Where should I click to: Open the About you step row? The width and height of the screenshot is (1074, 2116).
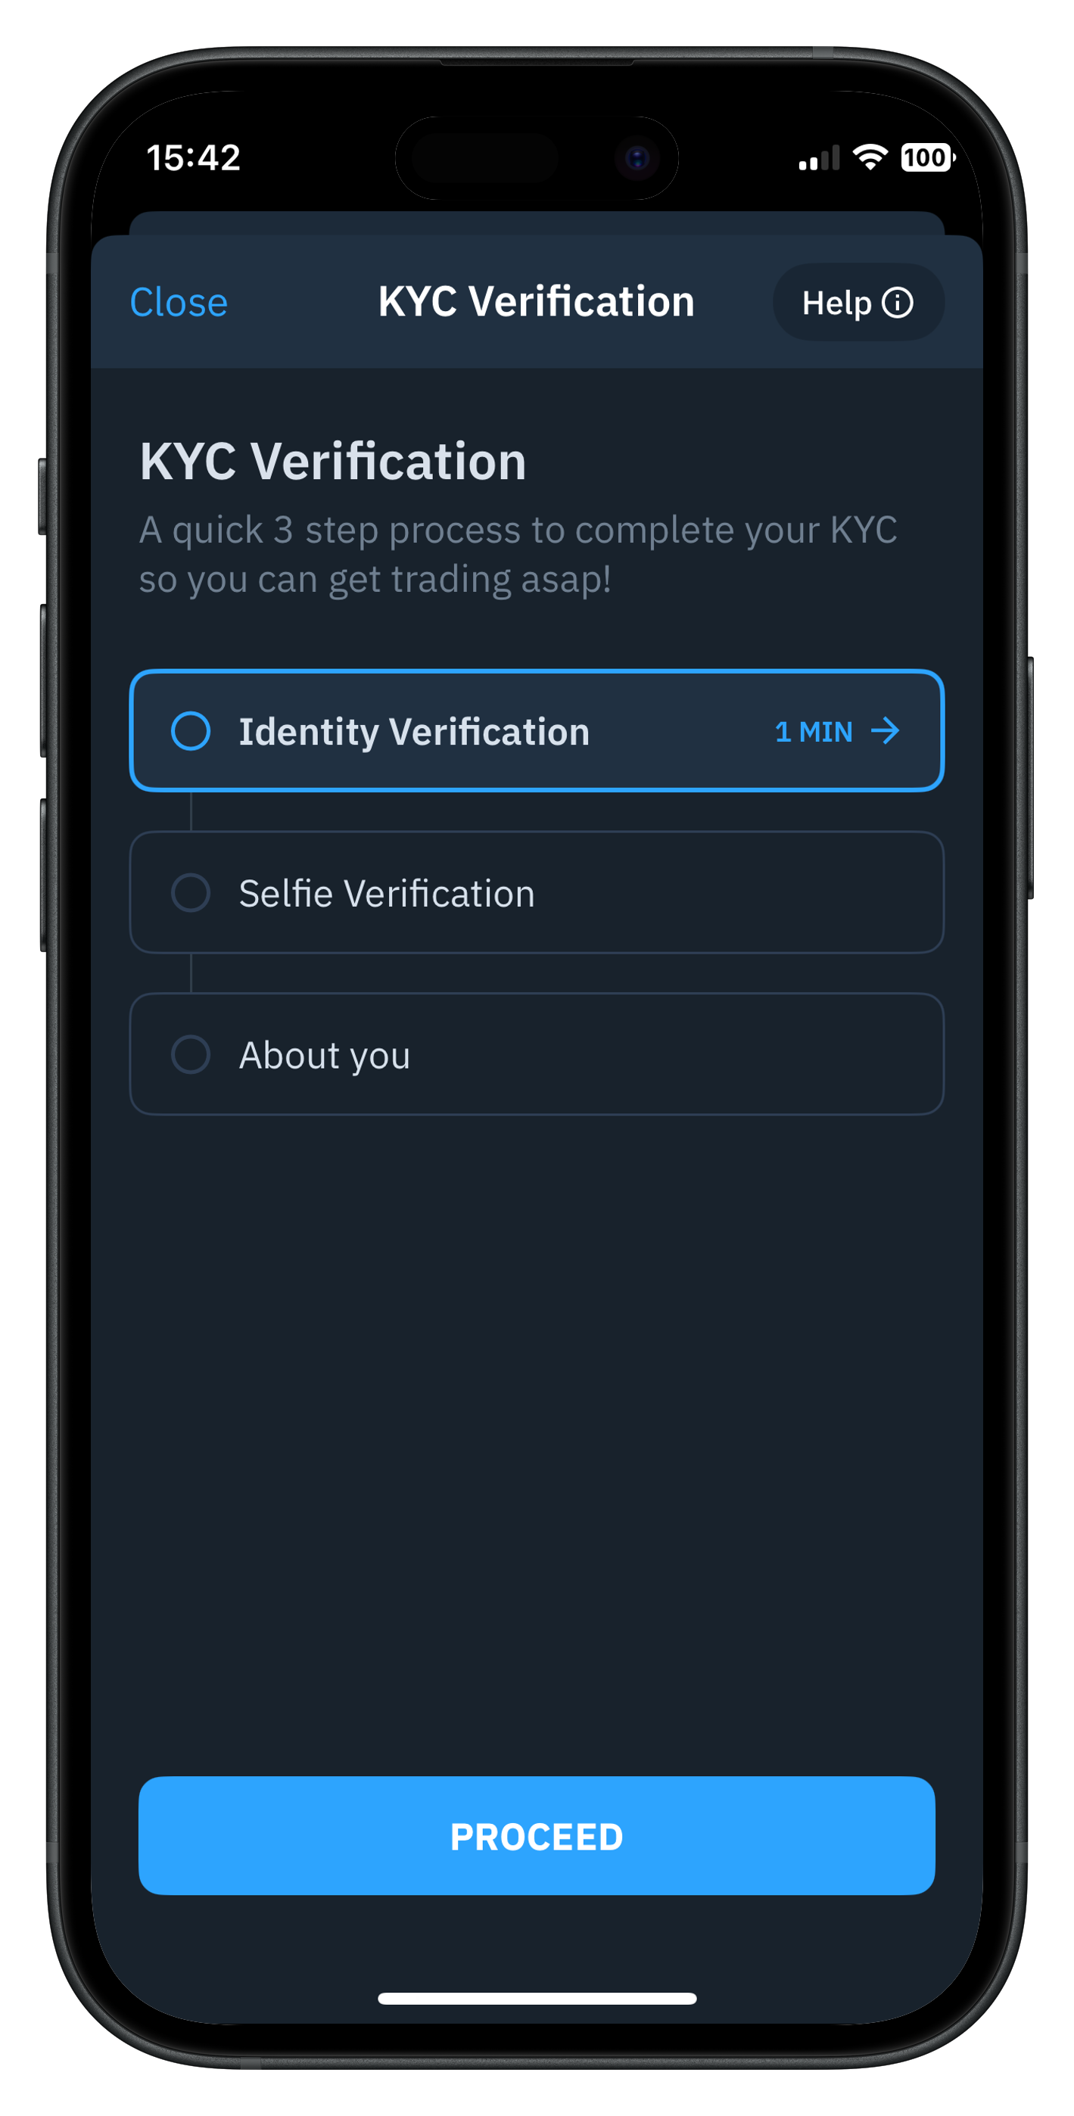pyautogui.click(x=537, y=1054)
